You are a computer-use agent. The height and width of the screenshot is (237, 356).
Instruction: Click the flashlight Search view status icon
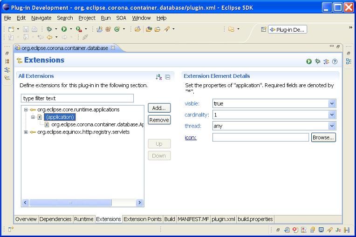pos(329,230)
